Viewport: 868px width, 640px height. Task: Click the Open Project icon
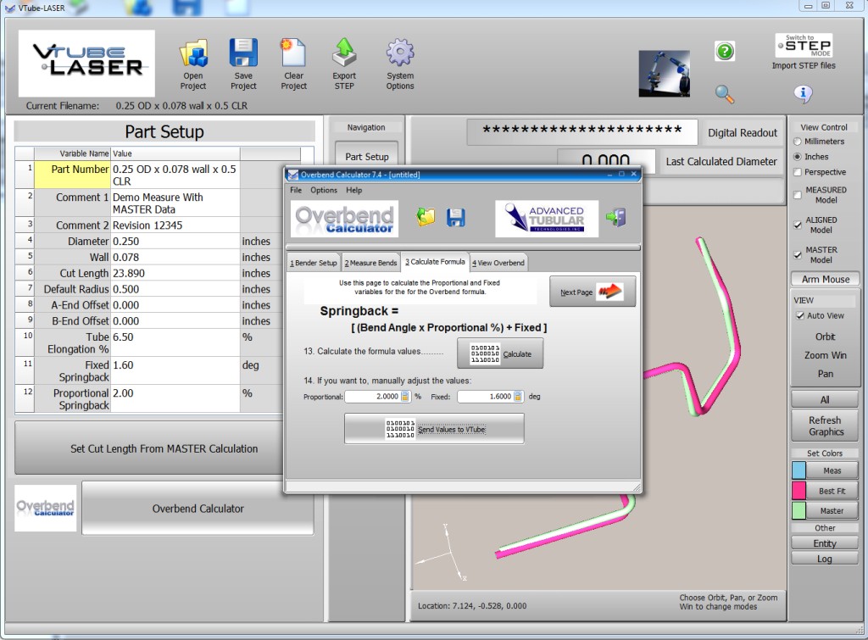(193, 54)
